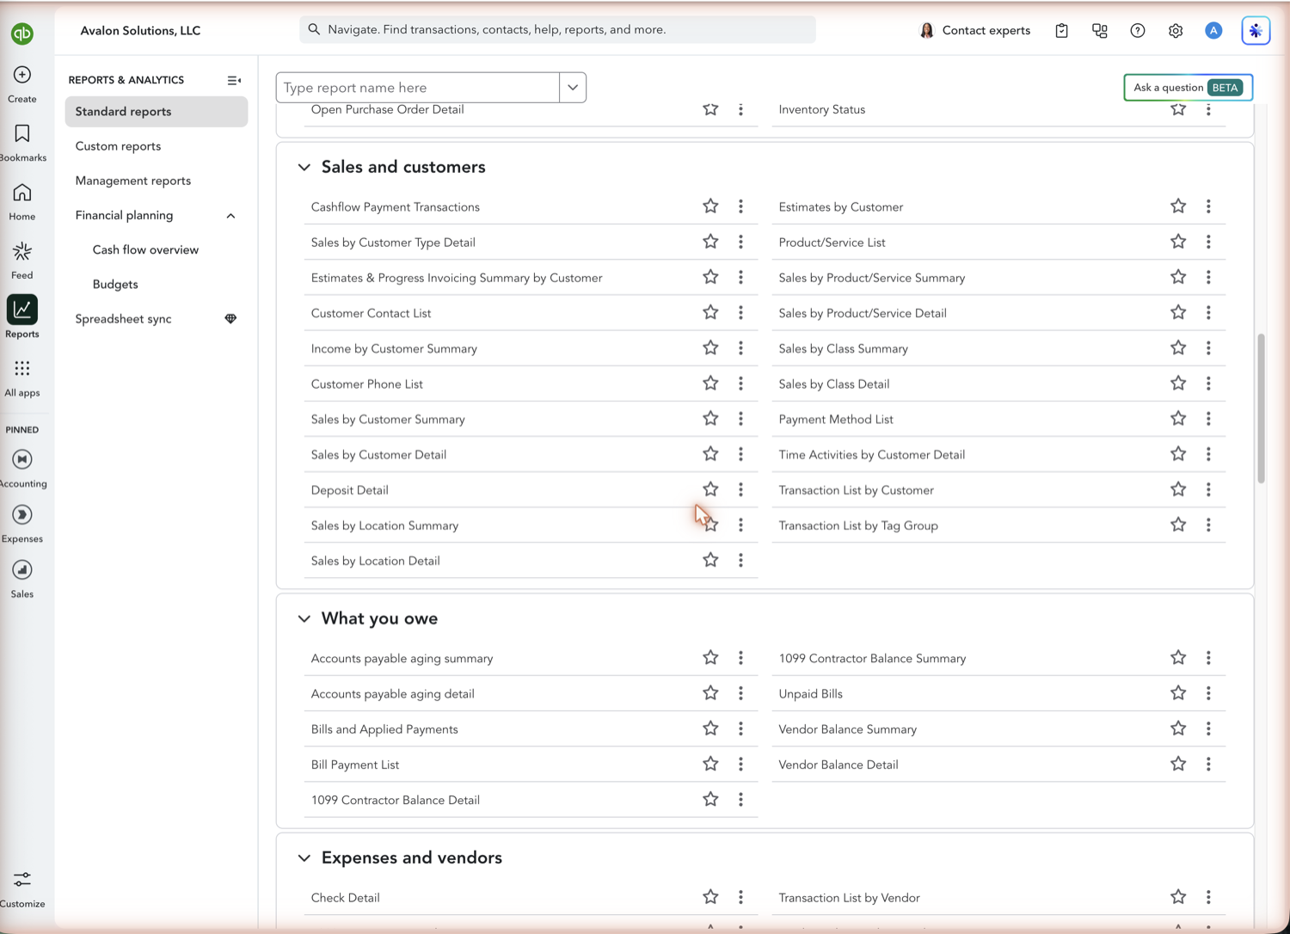Select Standard reports in side menu
The height and width of the screenshot is (934, 1290).
157,112
